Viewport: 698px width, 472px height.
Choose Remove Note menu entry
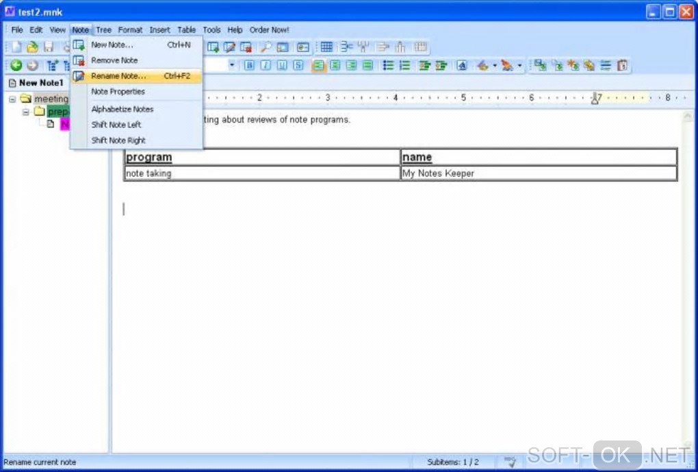point(137,60)
